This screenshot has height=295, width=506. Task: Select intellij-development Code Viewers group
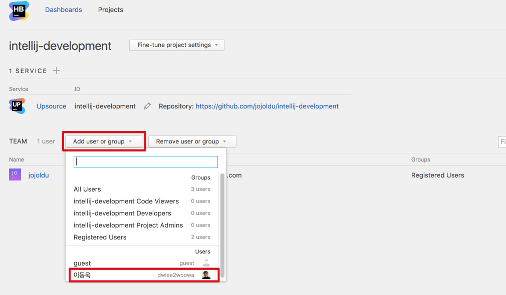pyautogui.click(x=142, y=201)
